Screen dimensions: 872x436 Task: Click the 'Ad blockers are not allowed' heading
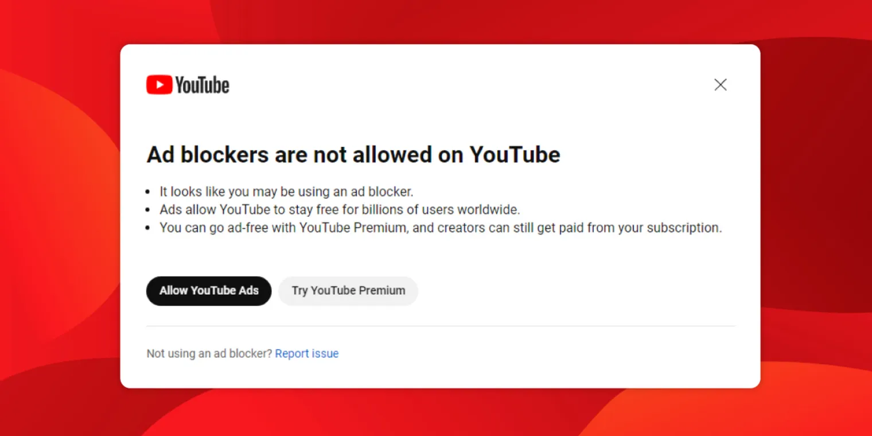pos(353,155)
